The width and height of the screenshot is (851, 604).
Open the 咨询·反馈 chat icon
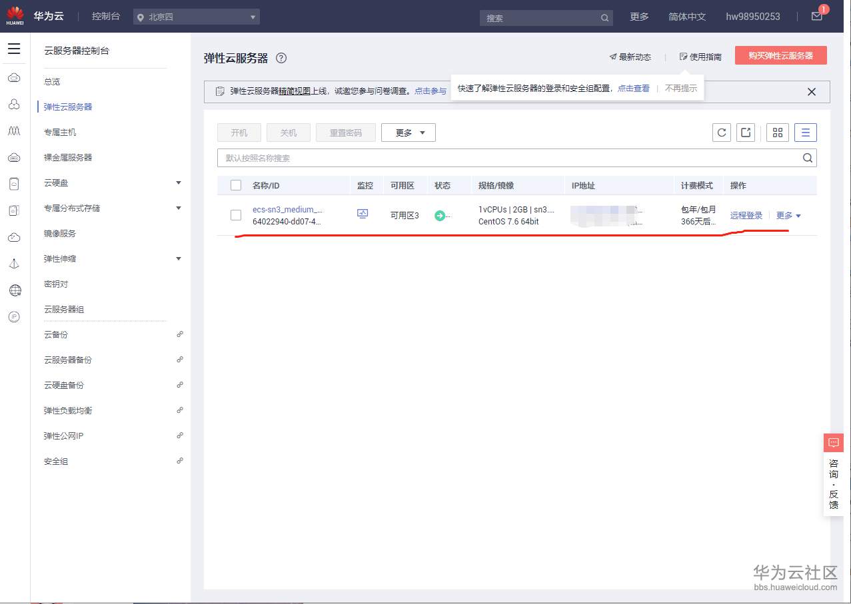coord(833,443)
